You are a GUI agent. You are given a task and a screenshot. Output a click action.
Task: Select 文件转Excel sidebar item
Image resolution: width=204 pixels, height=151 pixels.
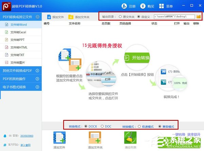[x=21, y=32]
